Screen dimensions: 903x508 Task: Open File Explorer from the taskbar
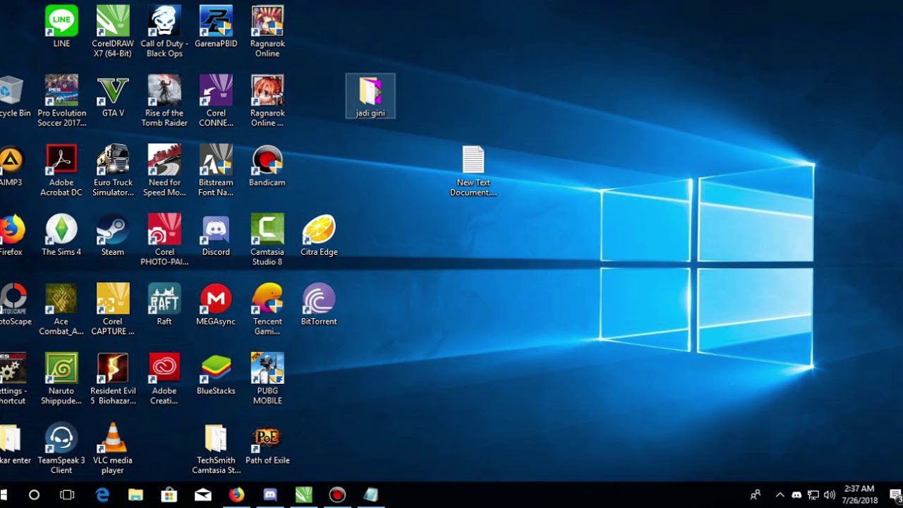[135, 495]
